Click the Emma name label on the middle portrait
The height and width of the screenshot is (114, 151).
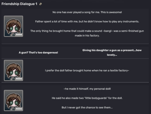pyautogui.click(x=19, y=79)
